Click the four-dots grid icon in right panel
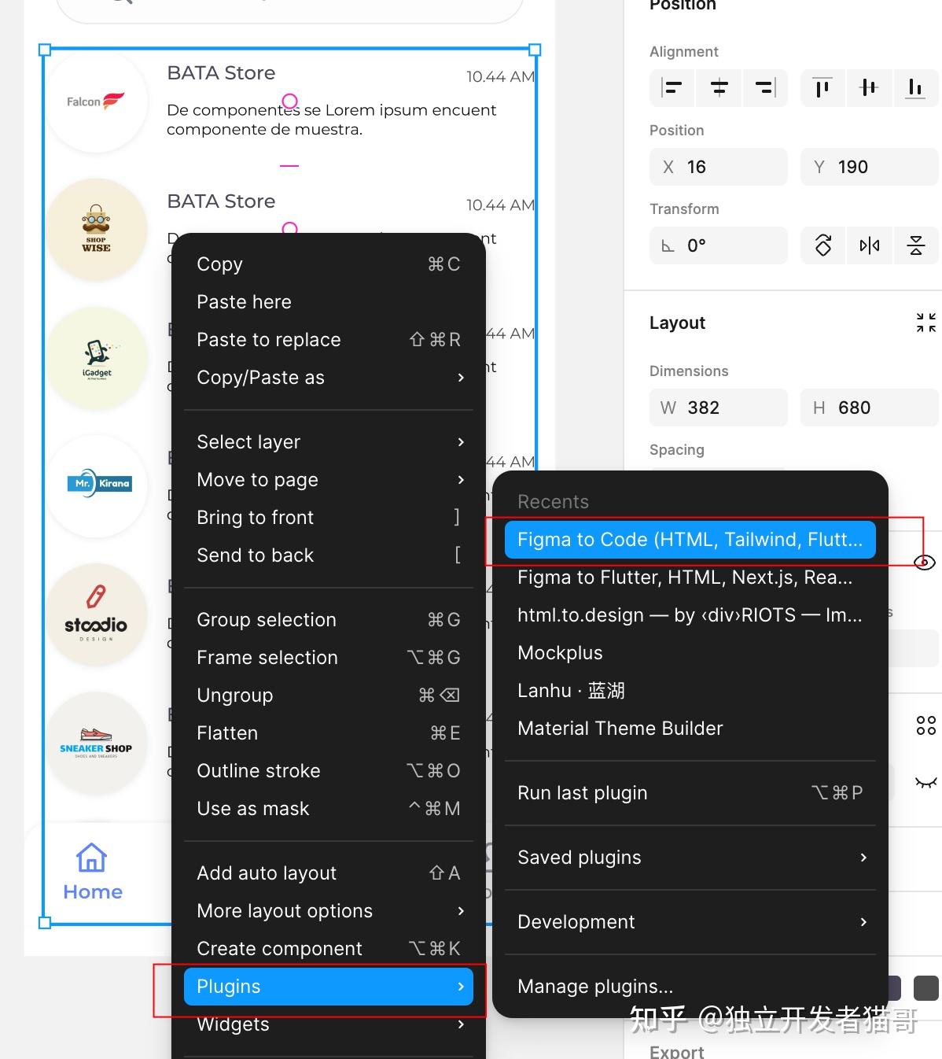The height and width of the screenshot is (1059, 942). [x=925, y=725]
